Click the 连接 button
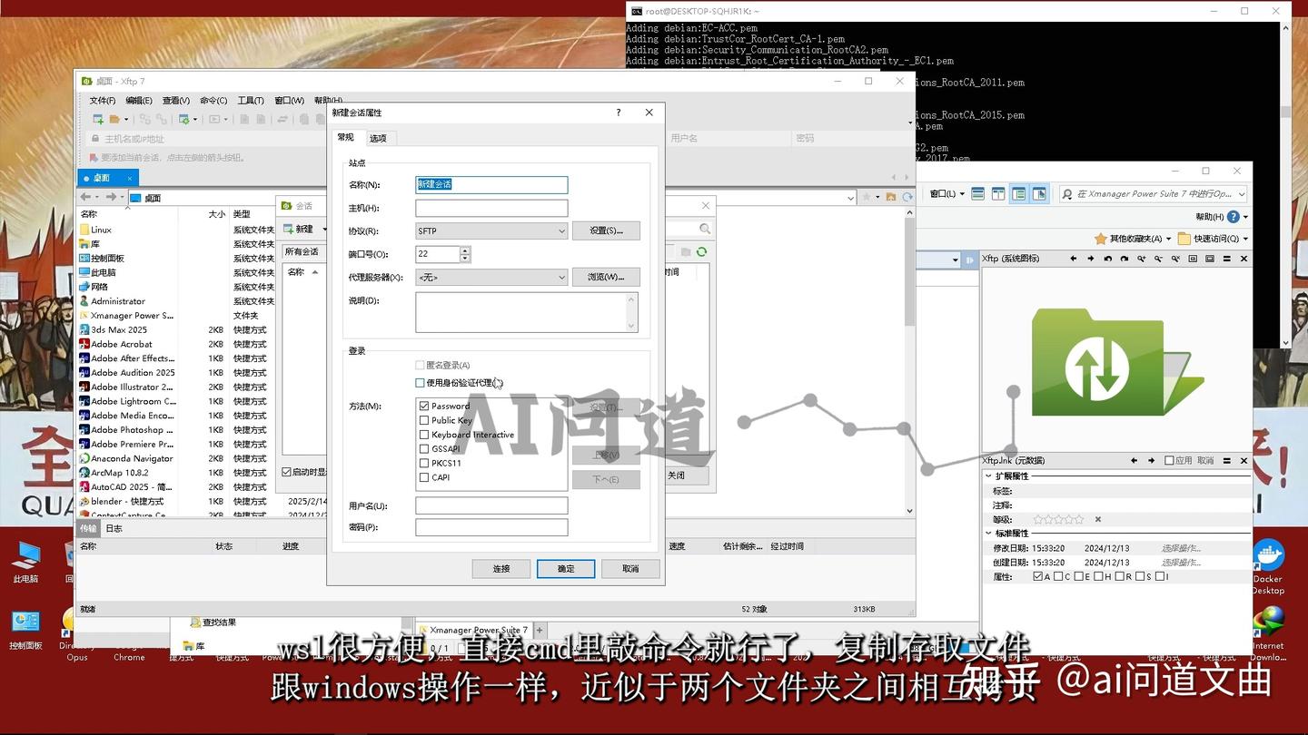Screen dimensions: 1308x735 501,569
